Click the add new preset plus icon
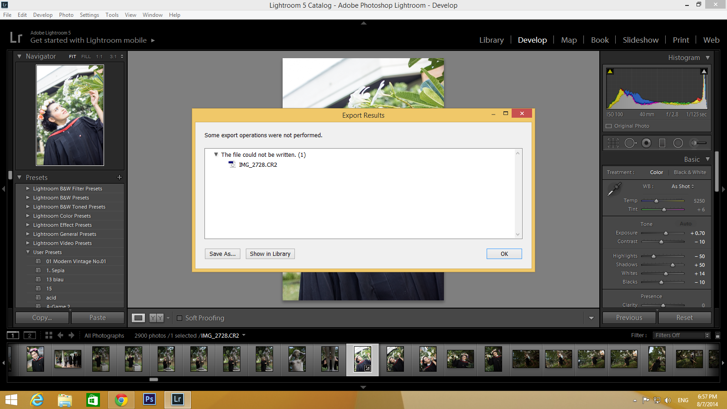Viewport: 727px width, 409px height. (x=120, y=177)
